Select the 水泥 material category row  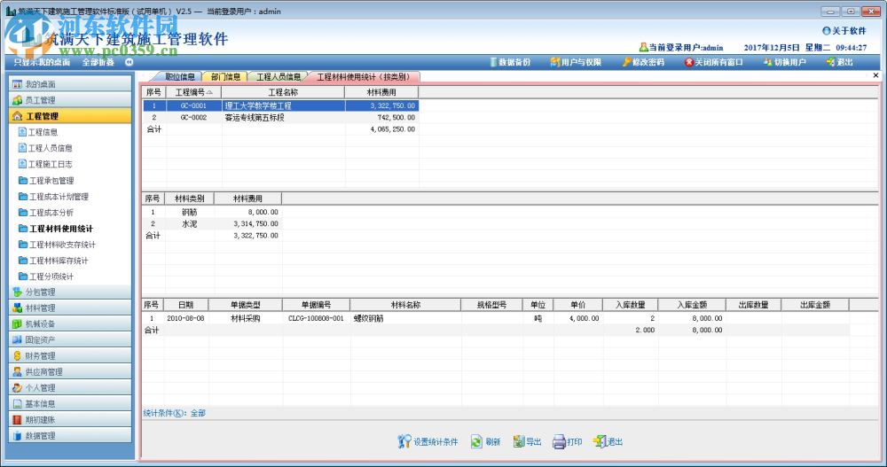212,224
